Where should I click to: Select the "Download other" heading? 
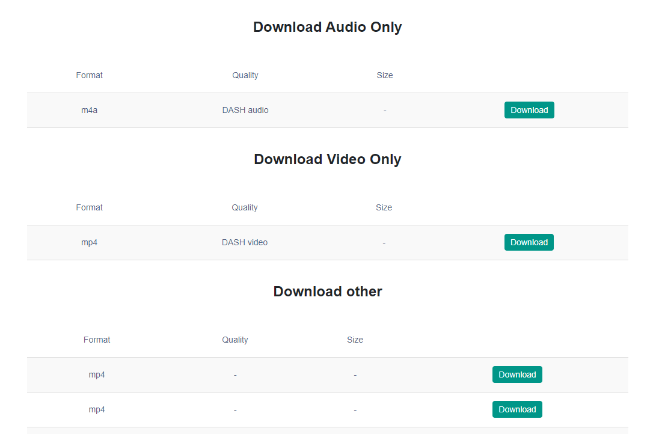point(327,292)
